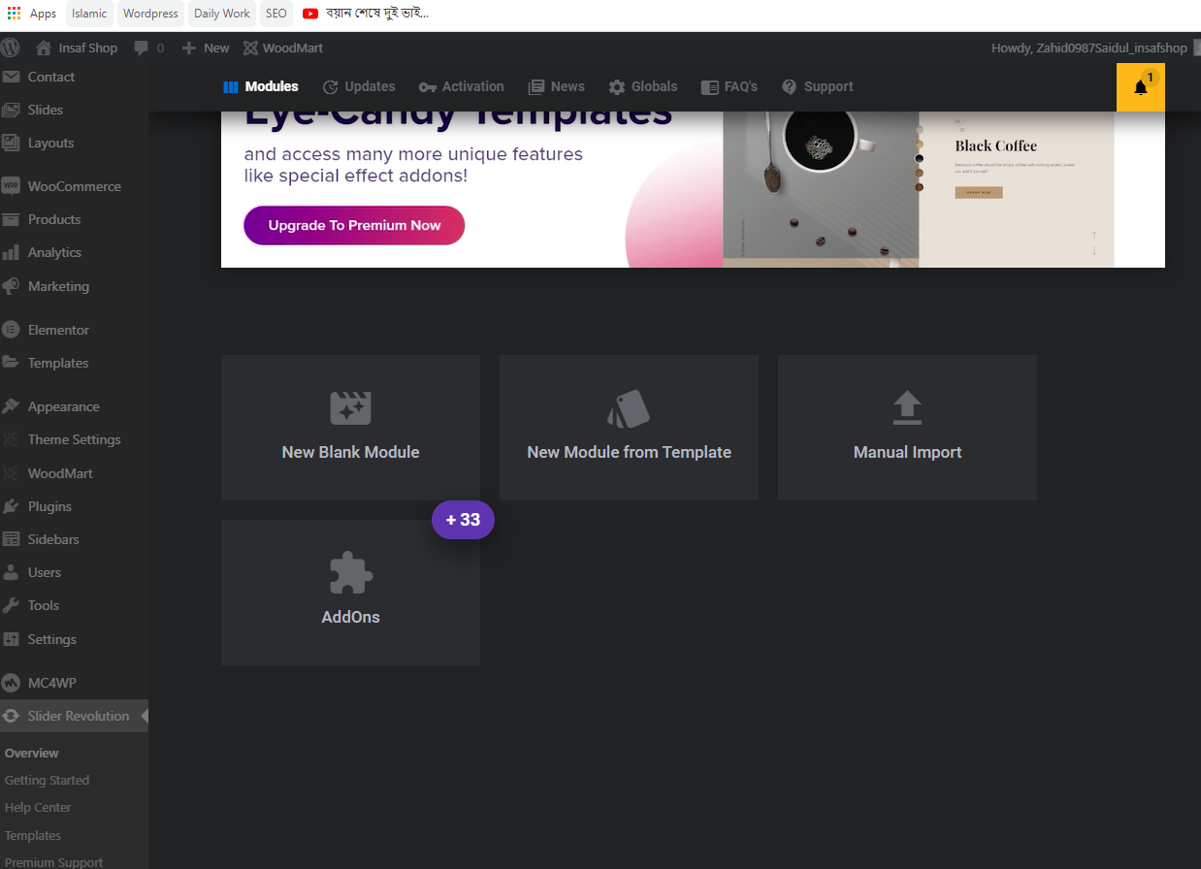Open the Islamic bookmark folder

(89, 14)
